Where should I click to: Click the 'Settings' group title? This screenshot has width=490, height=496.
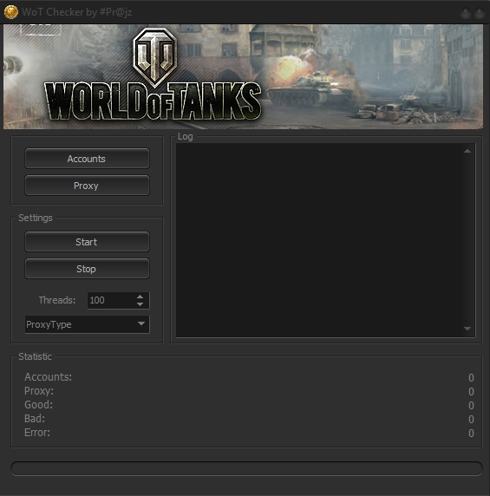tap(36, 218)
